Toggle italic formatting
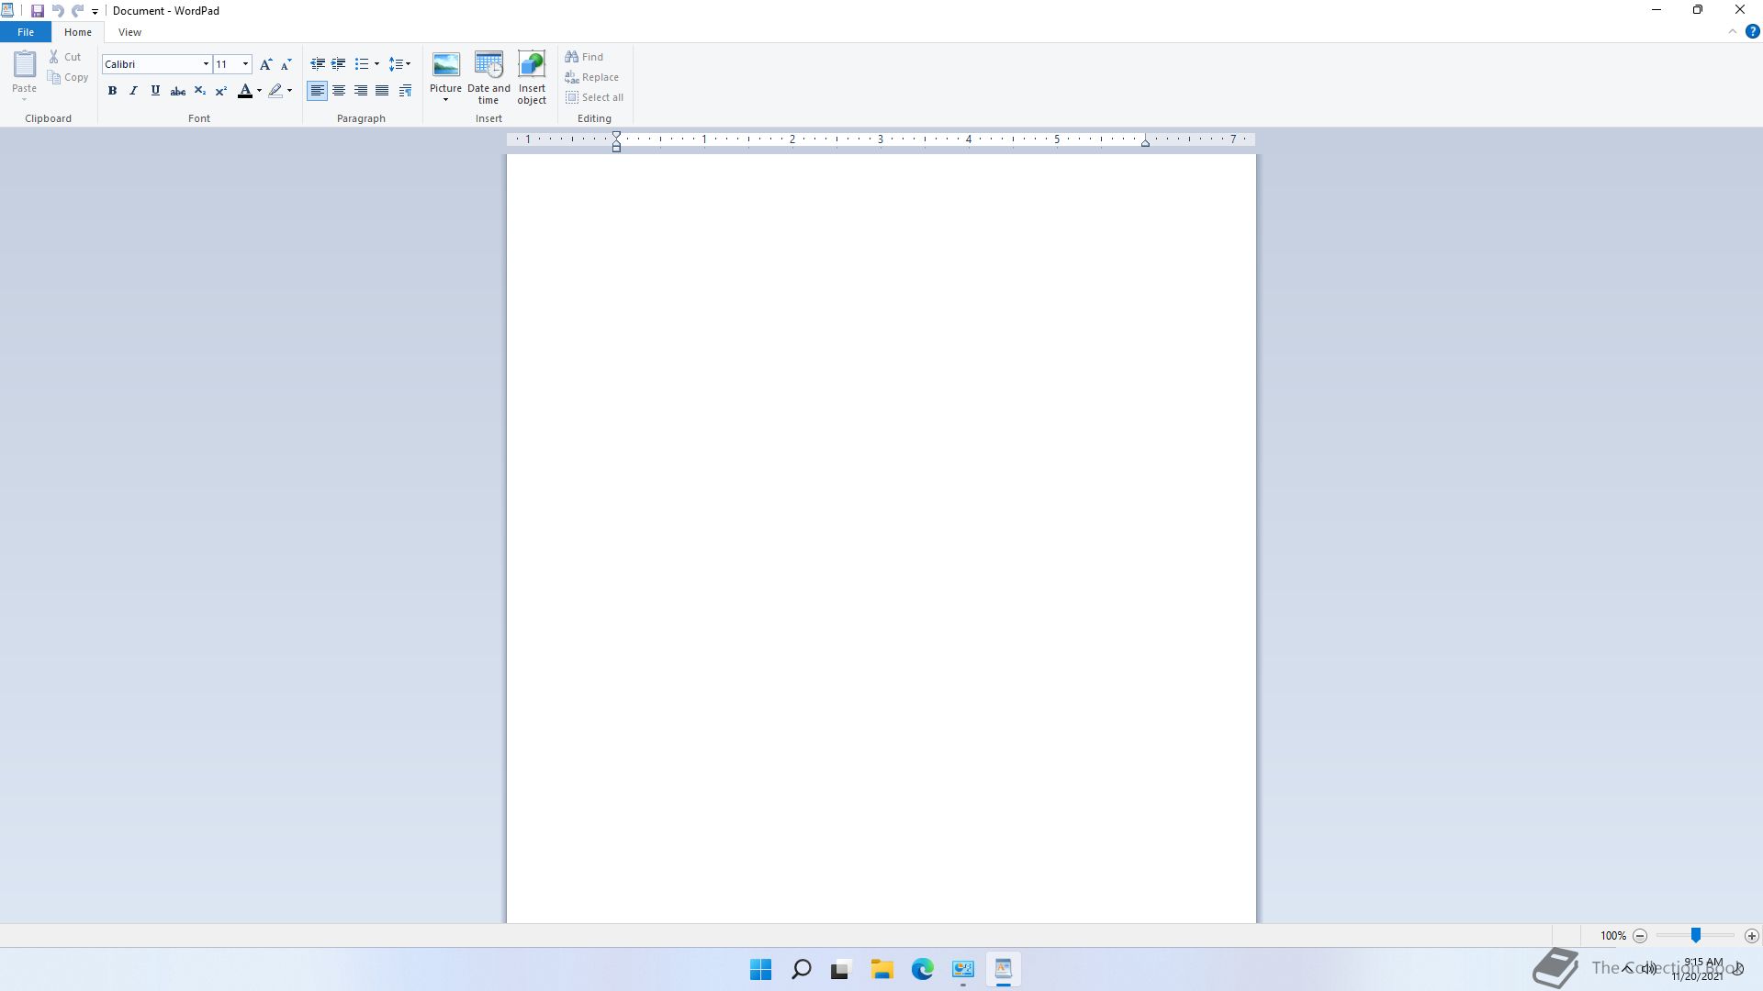Viewport: 1763px width, 991px height. [x=134, y=91]
